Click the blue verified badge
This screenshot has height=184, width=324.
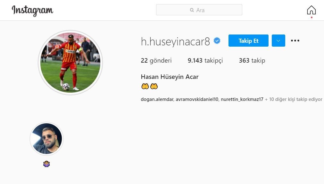tap(217, 41)
